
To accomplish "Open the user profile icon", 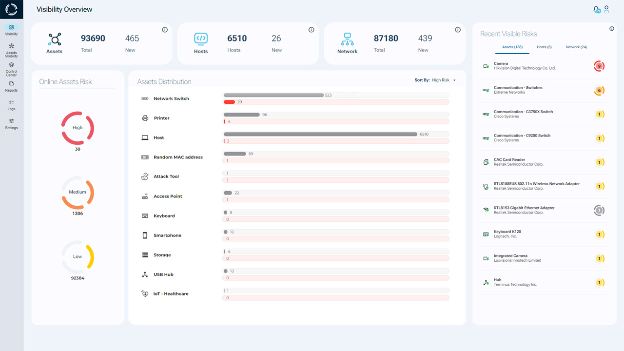I will 607,9.
